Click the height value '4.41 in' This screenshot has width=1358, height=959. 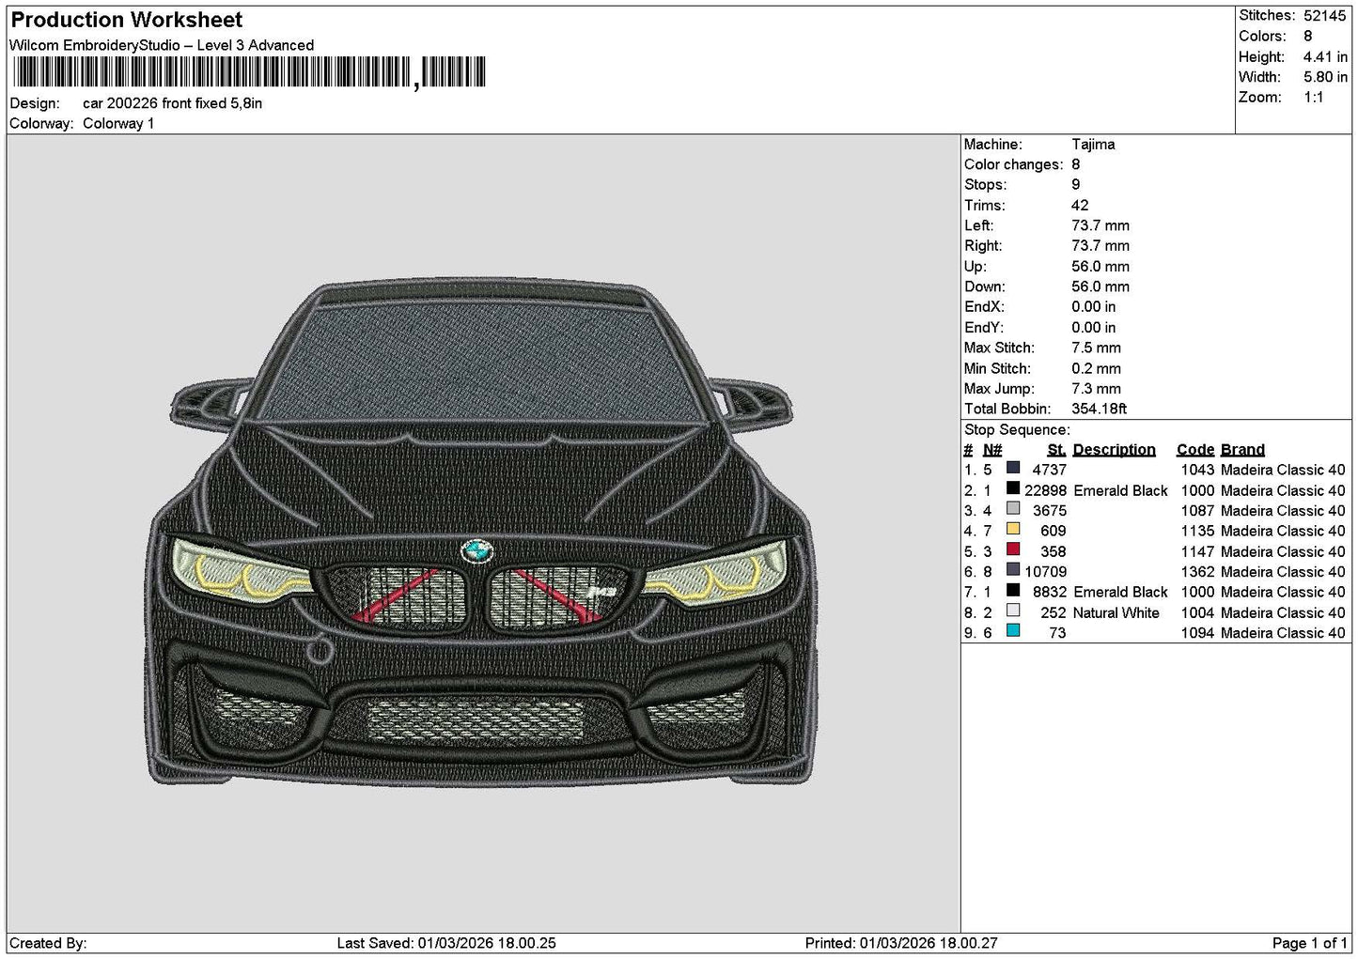(1325, 56)
